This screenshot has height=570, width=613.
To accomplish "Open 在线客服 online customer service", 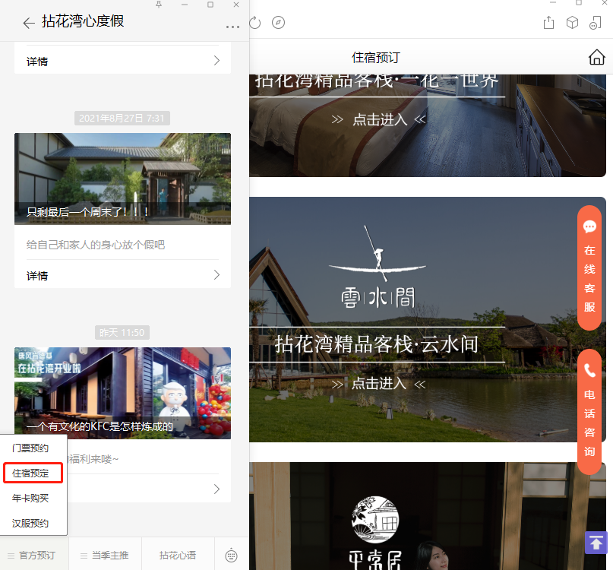I will 589,268.
